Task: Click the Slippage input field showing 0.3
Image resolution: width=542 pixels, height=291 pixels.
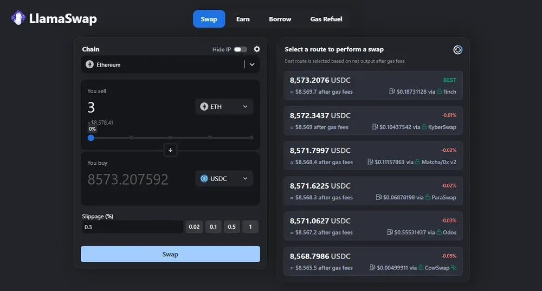Action: [x=132, y=227]
